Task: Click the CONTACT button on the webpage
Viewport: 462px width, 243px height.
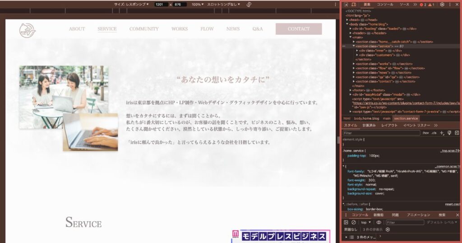Action: click(x=299, y=29)
